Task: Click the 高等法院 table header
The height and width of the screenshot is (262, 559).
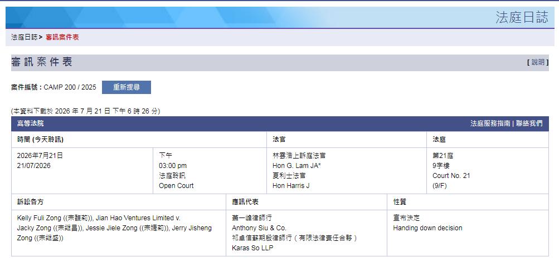Action: [x=31, y=123]
